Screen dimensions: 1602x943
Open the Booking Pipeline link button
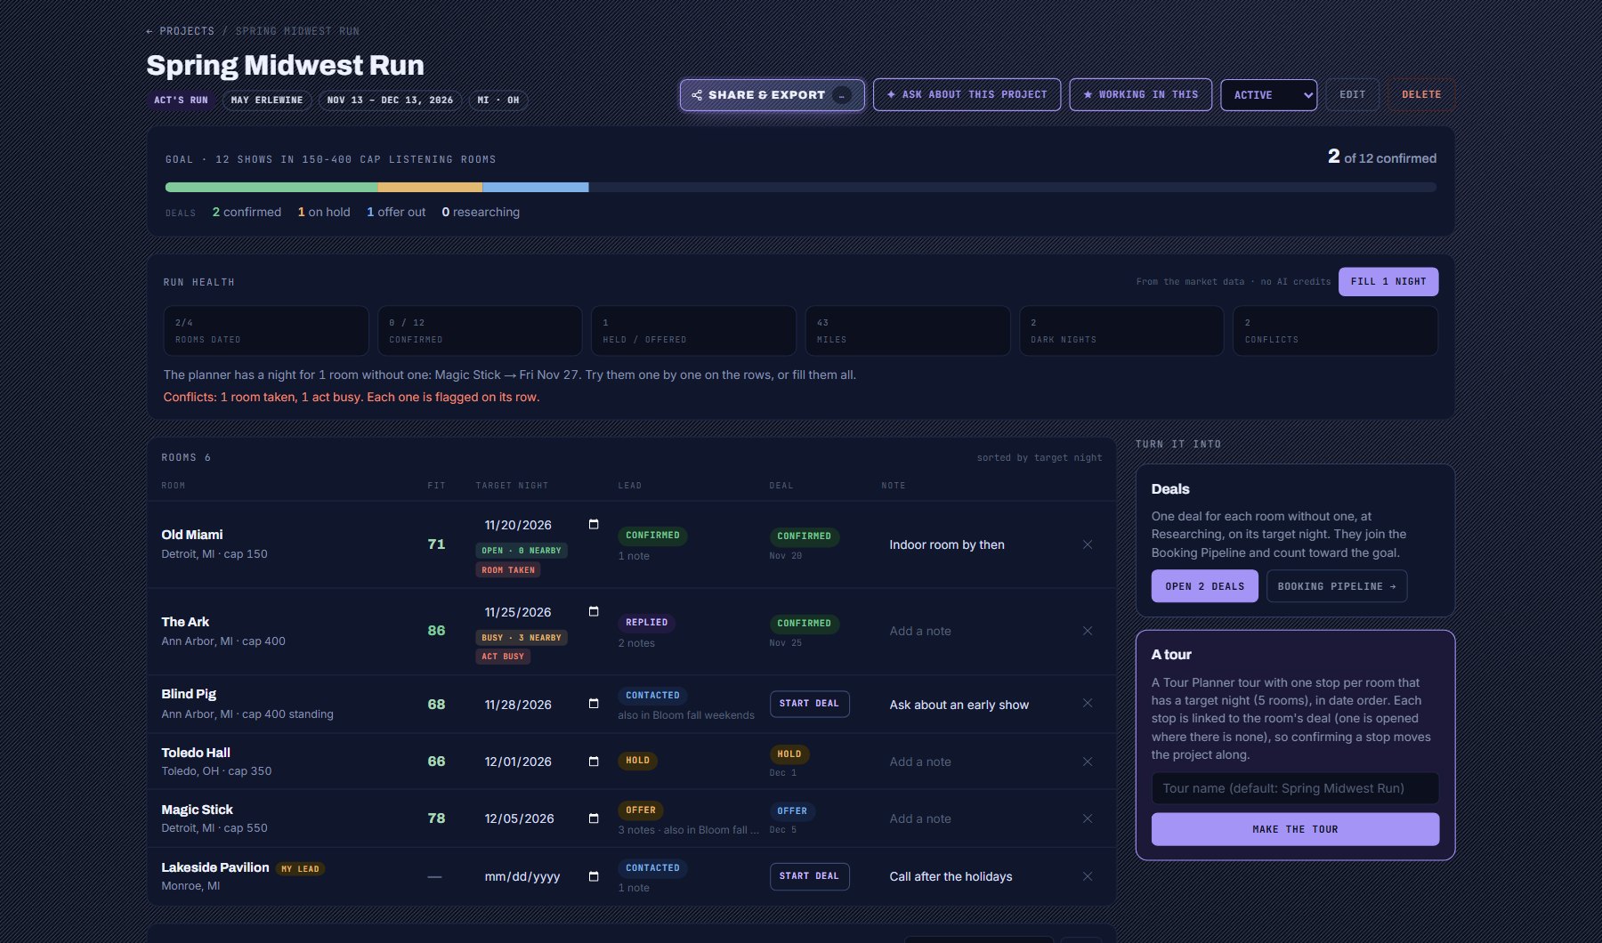tap(1336, 586)
